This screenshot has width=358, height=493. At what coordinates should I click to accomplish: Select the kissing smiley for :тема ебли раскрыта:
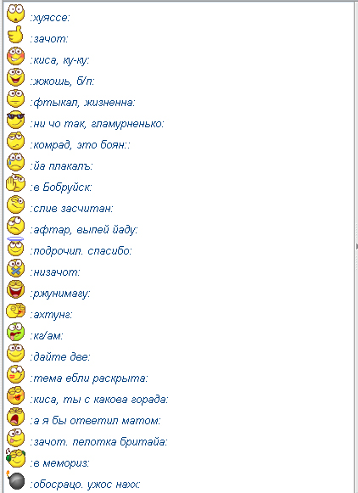[x=15, y=374]
